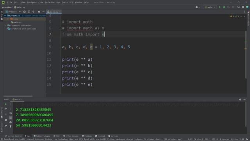Open the Edit menu
This screenshot has height=141, width=250.
(x=16, y=2)
